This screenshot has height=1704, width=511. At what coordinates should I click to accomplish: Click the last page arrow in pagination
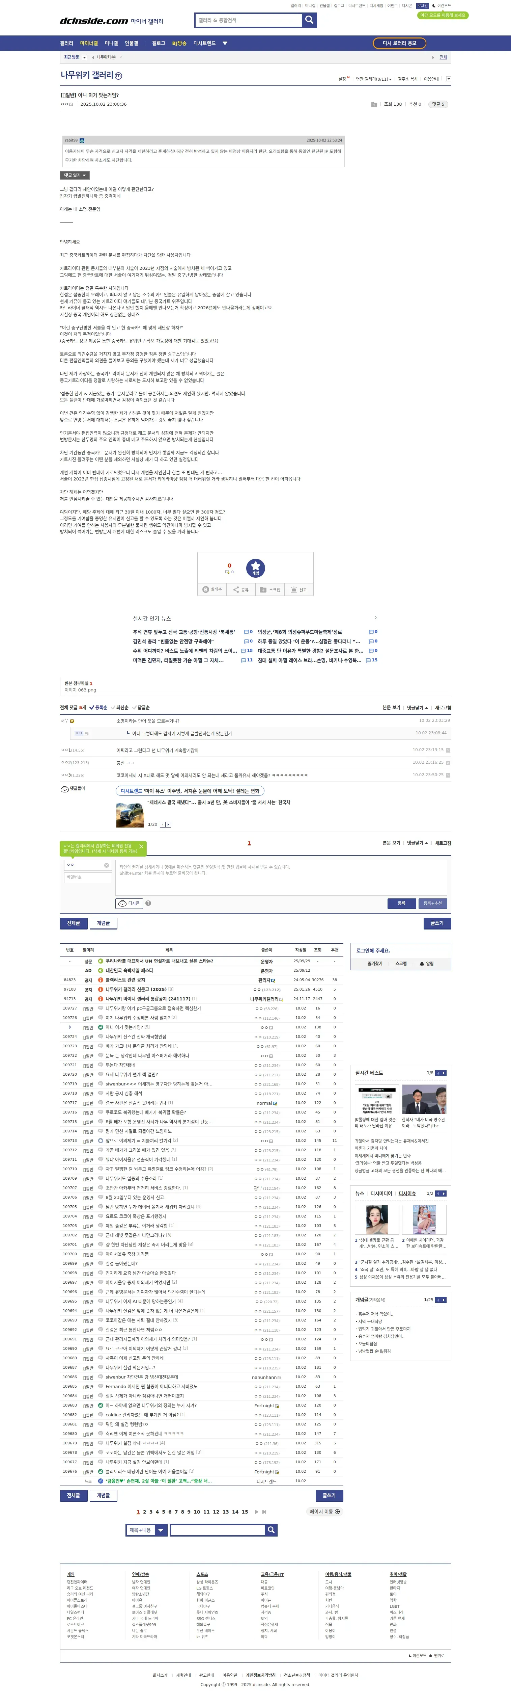tap(264, 1512)
